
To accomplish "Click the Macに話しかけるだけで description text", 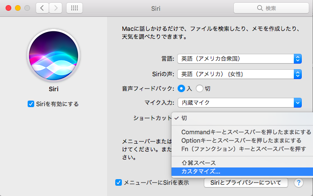I will (210, 33).
